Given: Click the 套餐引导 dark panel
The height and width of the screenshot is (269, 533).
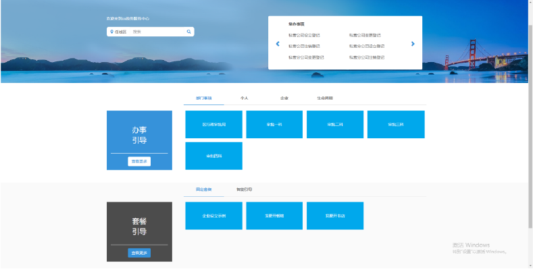Looking at the screenshot, I should pos(139,232).
